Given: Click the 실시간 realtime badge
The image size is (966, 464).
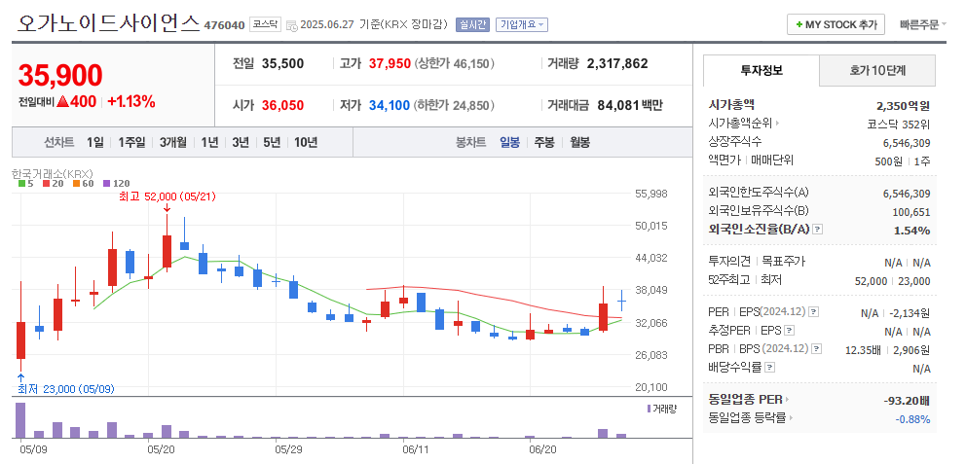Looking at the screenshot, I should pos(472,24).
